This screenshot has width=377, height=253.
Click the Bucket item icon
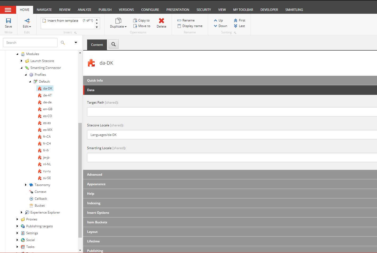click(31, 206)
